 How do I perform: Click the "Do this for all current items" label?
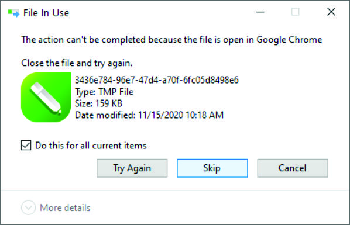pos(91,146)
